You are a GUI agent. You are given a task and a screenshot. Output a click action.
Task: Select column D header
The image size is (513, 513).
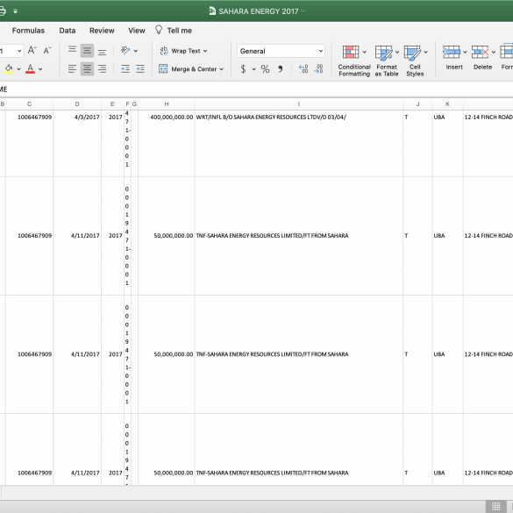coord(77,104)
